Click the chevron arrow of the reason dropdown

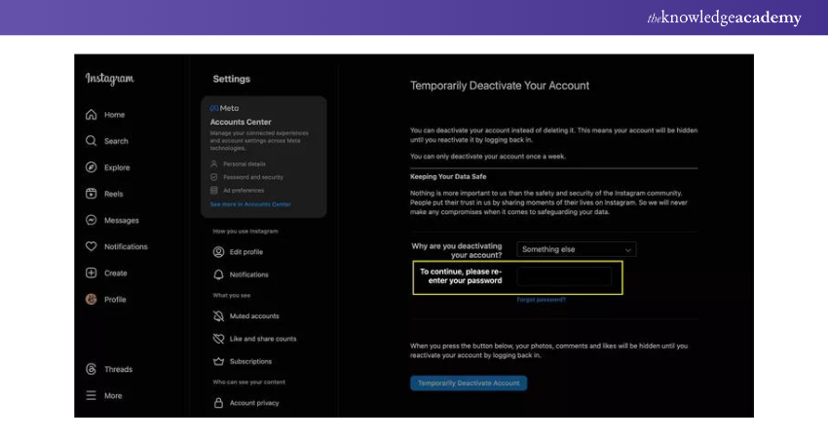tap(628, 249)
